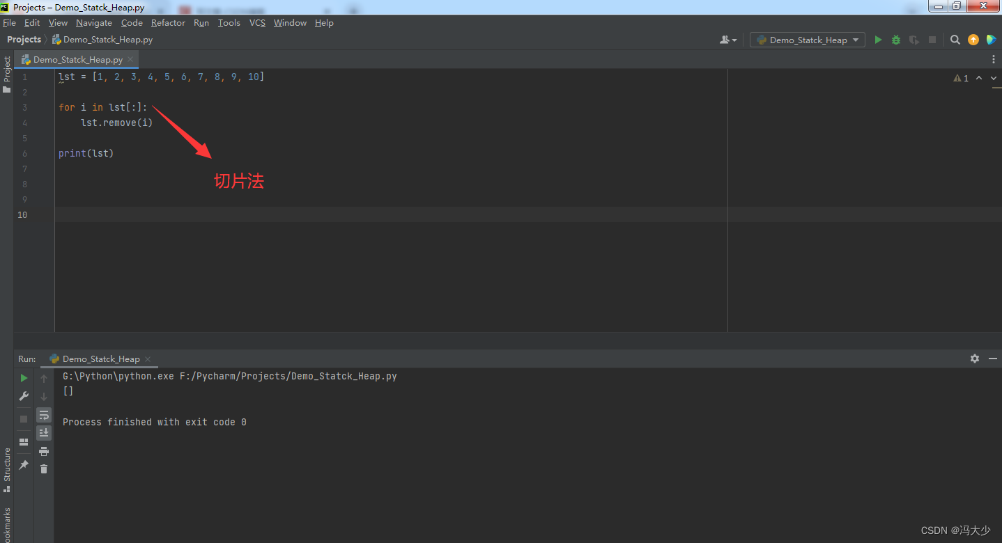Close the Demo_Statck_Heap.py editor tab
Viewport: 1002px width, 543px height.
click(130, 60)
